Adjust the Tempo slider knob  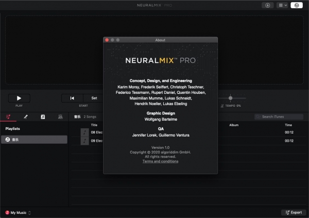click(x=230, y=98)
